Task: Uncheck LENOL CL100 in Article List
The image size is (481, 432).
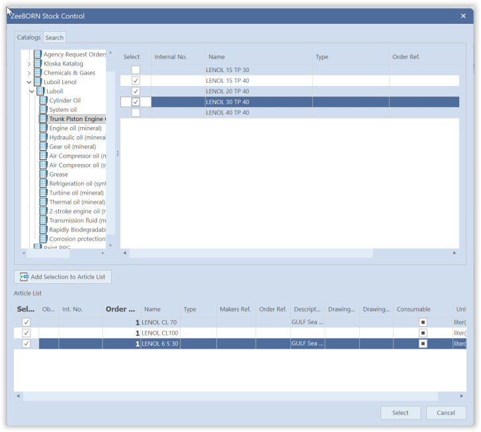Action: (x=26, y=333)
